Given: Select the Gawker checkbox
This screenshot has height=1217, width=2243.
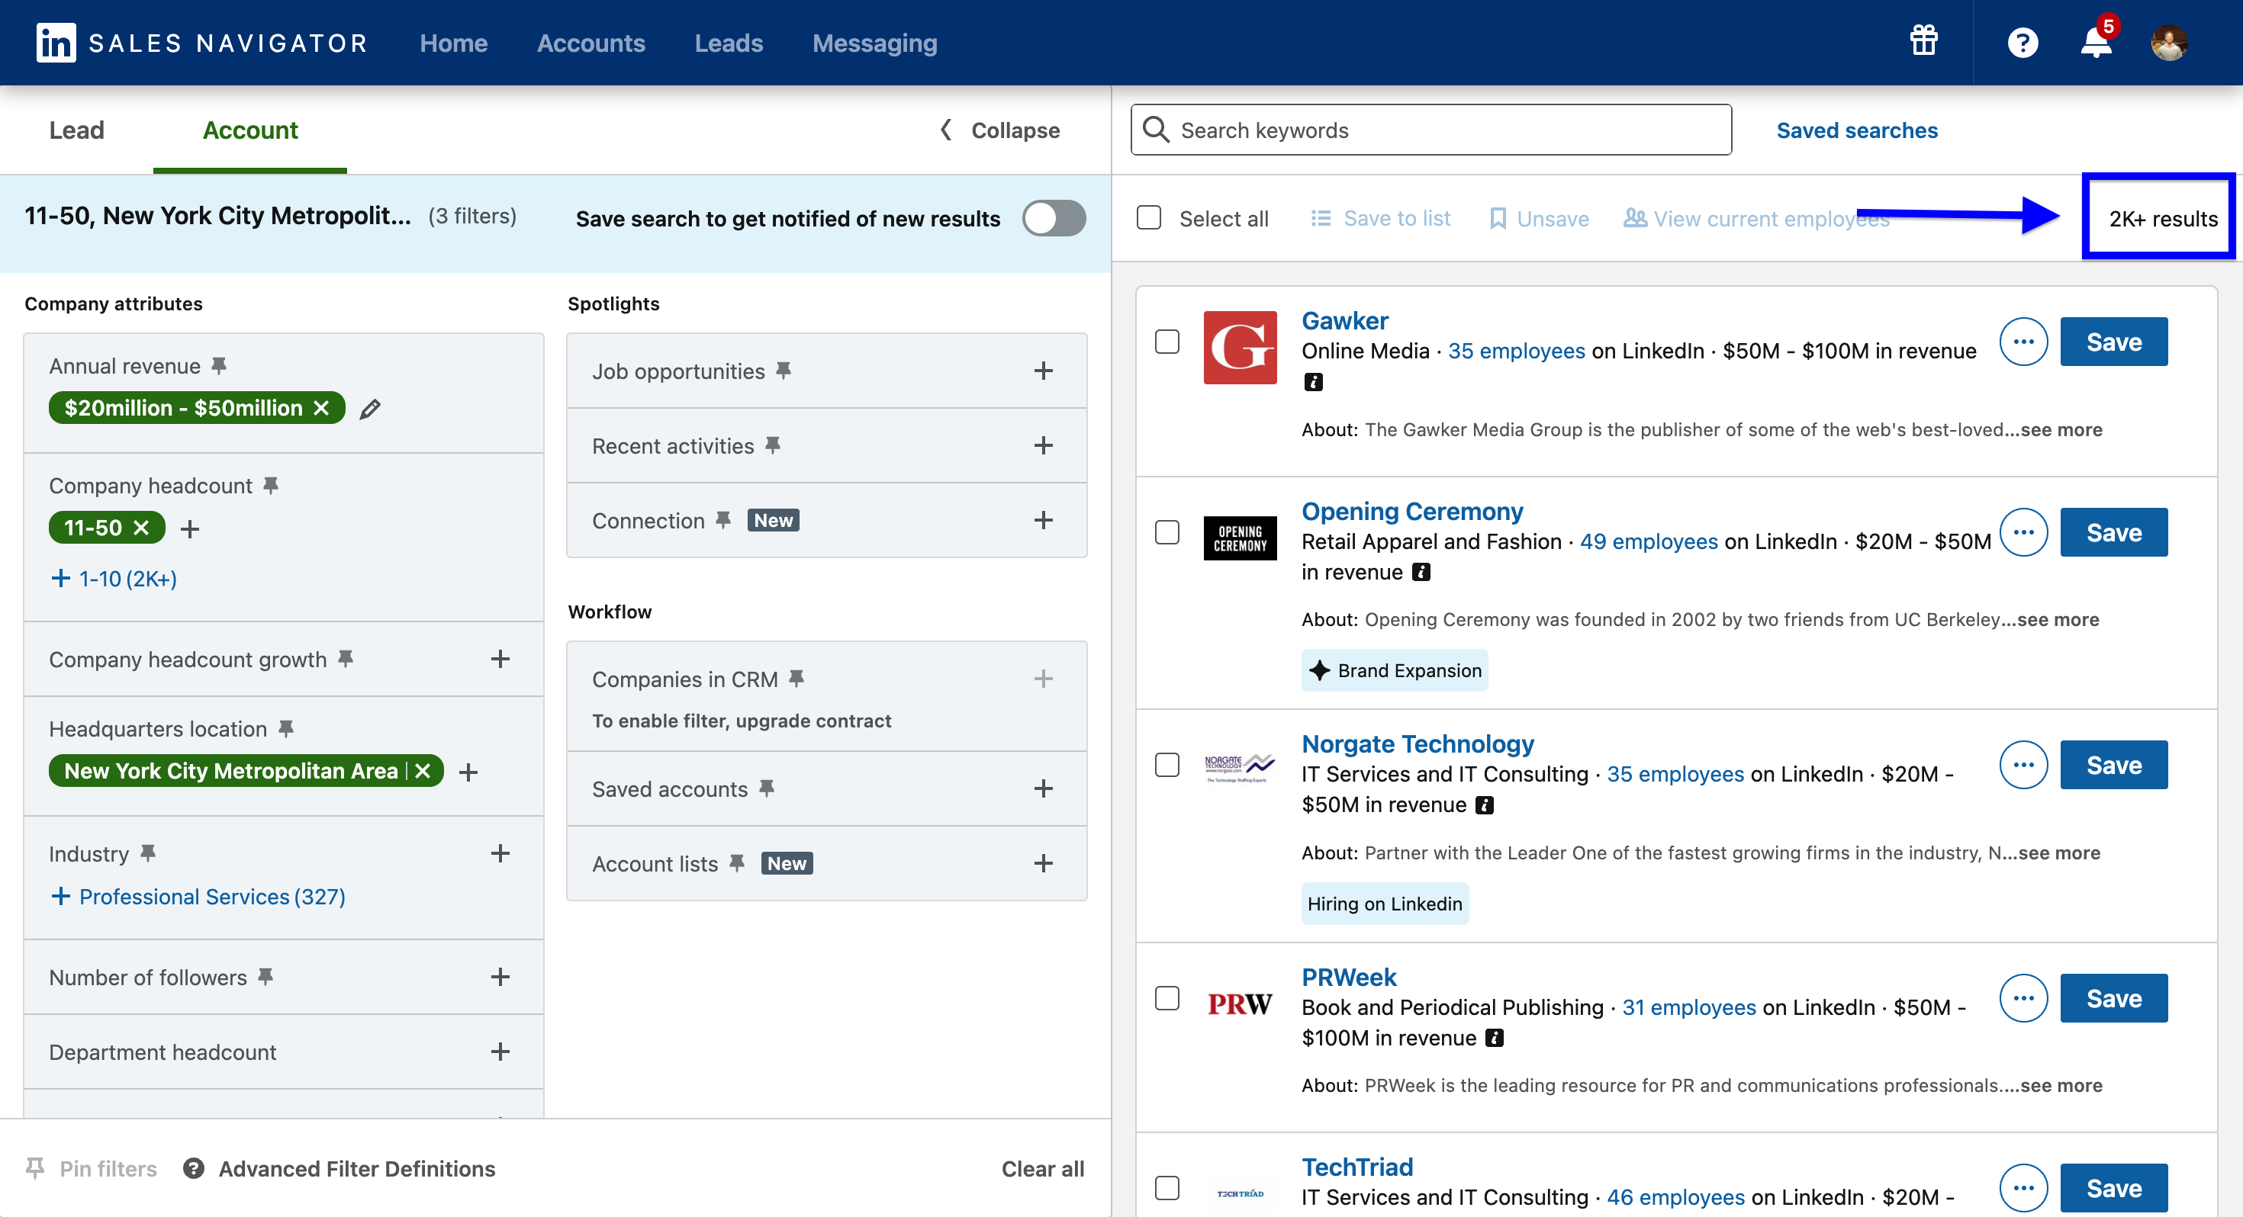Looking at the screenshot, I should click(1167, 342).
